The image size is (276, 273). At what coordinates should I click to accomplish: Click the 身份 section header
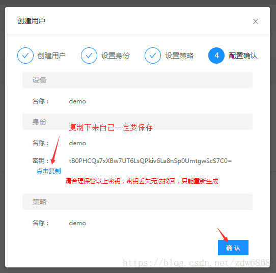137,122
